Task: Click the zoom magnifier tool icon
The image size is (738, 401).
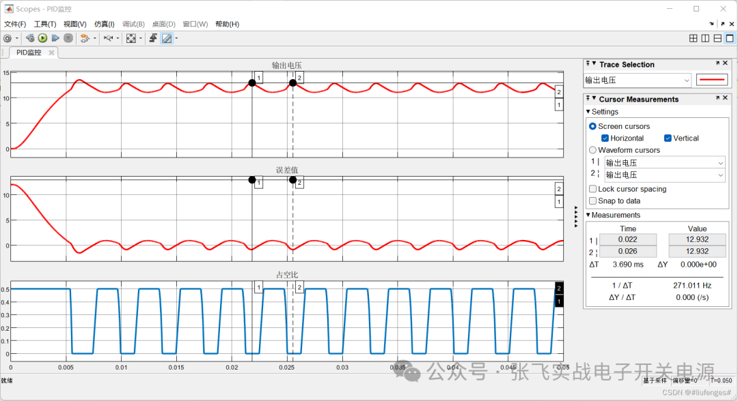Action: tap(108, 38)
